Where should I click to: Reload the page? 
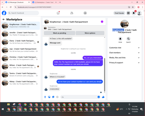pyautogui.click(x=11, y=7)
